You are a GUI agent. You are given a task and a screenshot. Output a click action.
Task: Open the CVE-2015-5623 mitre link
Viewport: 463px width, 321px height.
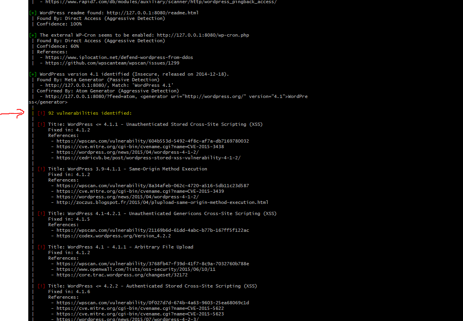click(140, 314)
